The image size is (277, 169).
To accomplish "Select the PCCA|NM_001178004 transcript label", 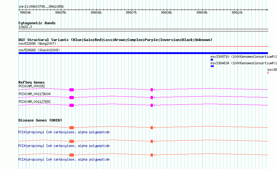I will pos(35,94).
